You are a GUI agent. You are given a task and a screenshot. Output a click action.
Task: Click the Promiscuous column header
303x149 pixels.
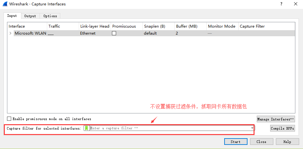[x=127, y=26]
